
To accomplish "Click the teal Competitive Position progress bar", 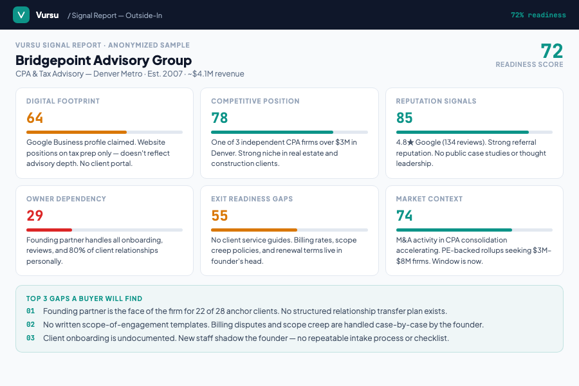I will (289, 133).
